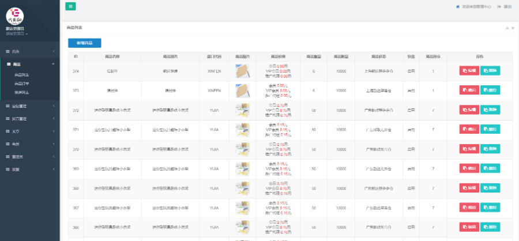This screenshot has height=241, width=519.
Task: Edit the product with ID 369
Action: click(469, 168)
